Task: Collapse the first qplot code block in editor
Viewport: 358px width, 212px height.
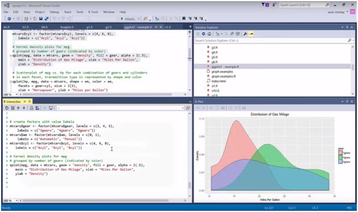Action: pos(11,56)
